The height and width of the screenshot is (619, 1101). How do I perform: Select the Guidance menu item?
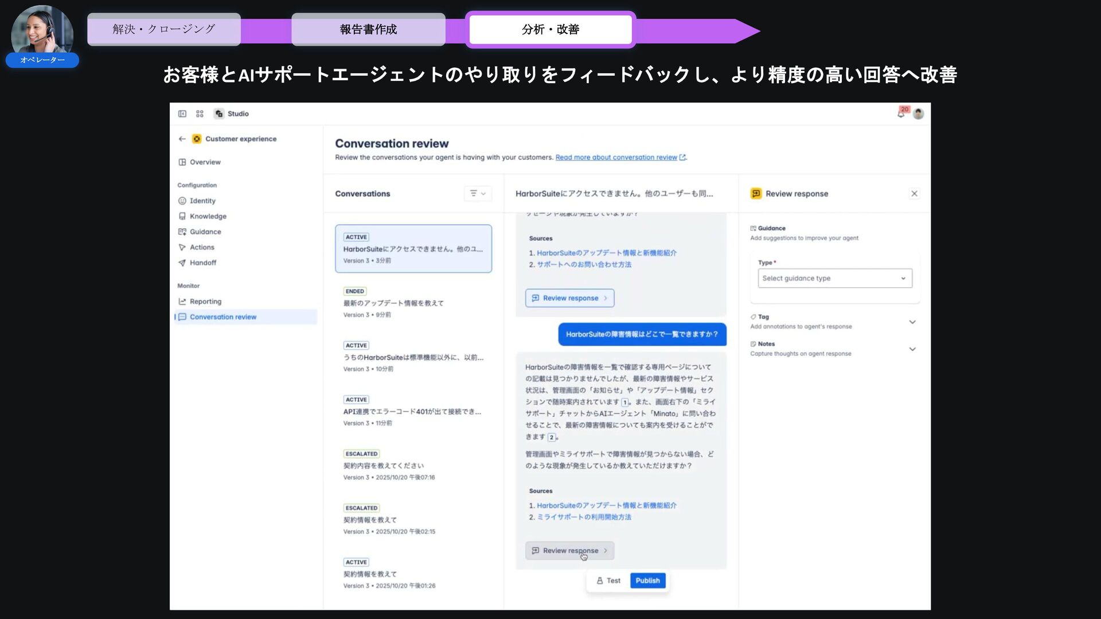tap(205, 232)
